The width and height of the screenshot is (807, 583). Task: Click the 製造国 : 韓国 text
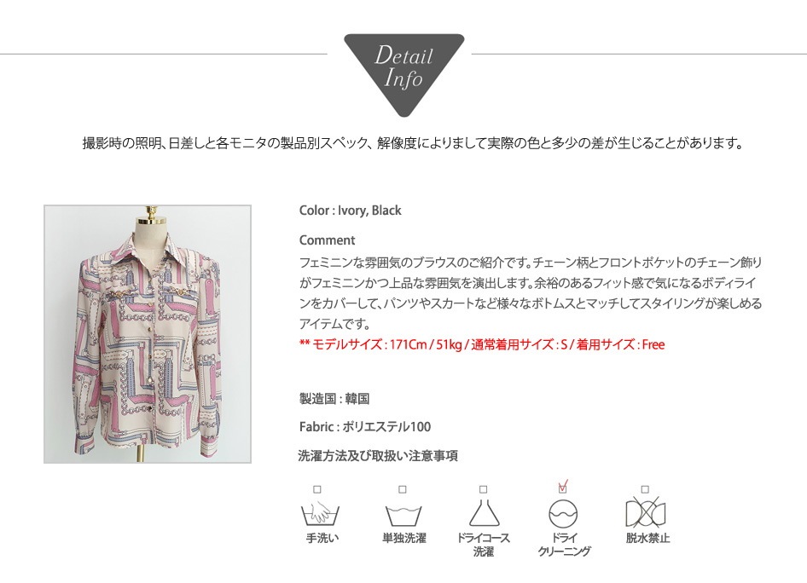334,398
